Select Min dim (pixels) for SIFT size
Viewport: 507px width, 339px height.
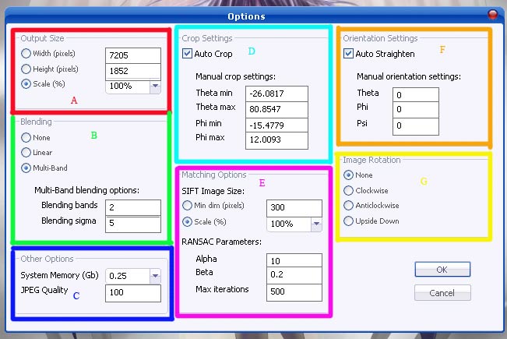[187, 206]
